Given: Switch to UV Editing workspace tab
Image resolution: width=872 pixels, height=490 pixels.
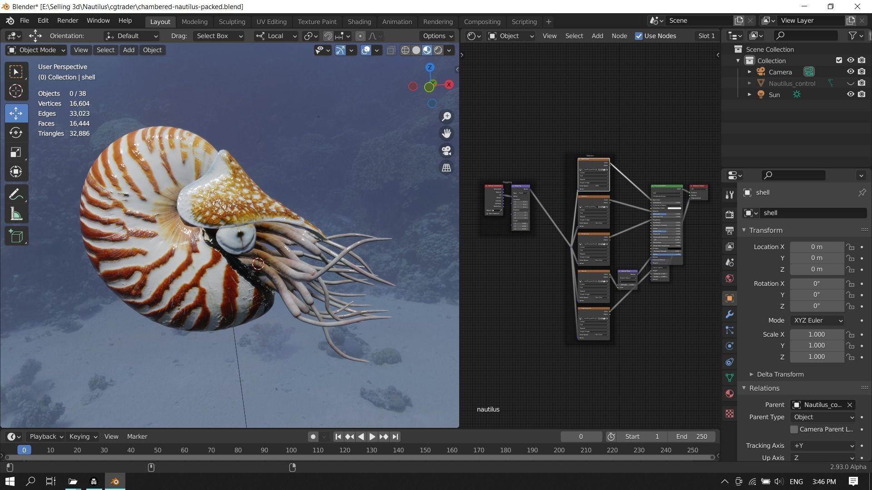Looking at the screenshot, I should (x=271, y=21).
